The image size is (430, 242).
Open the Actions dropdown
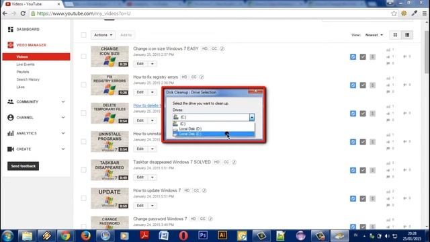coord(103,35)
